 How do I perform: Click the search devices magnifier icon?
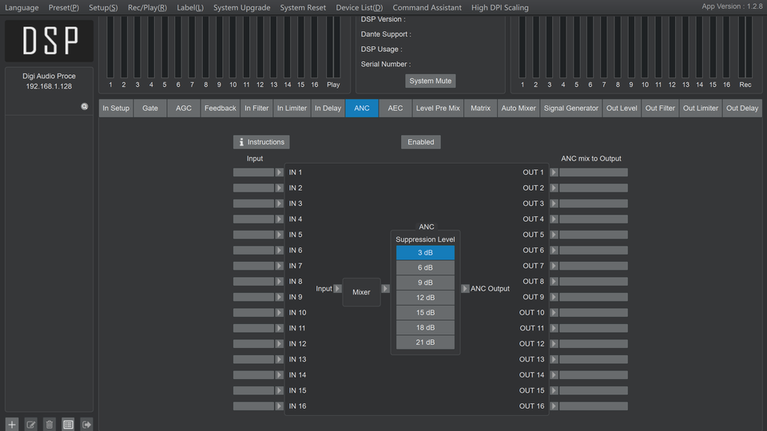(85, 106)
